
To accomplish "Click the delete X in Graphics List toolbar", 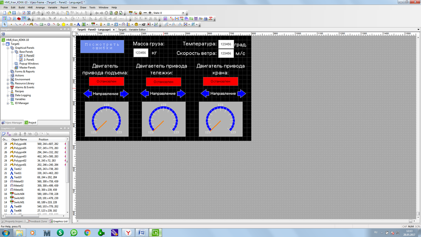I will [48, 134].
